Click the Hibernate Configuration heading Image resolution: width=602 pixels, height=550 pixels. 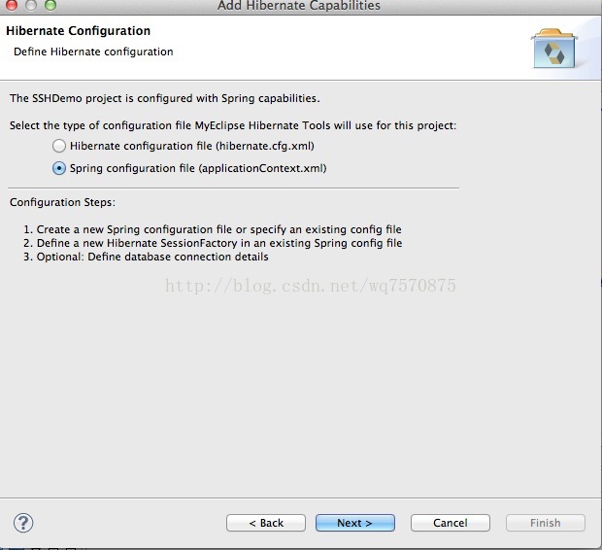(x=79, y=31)
